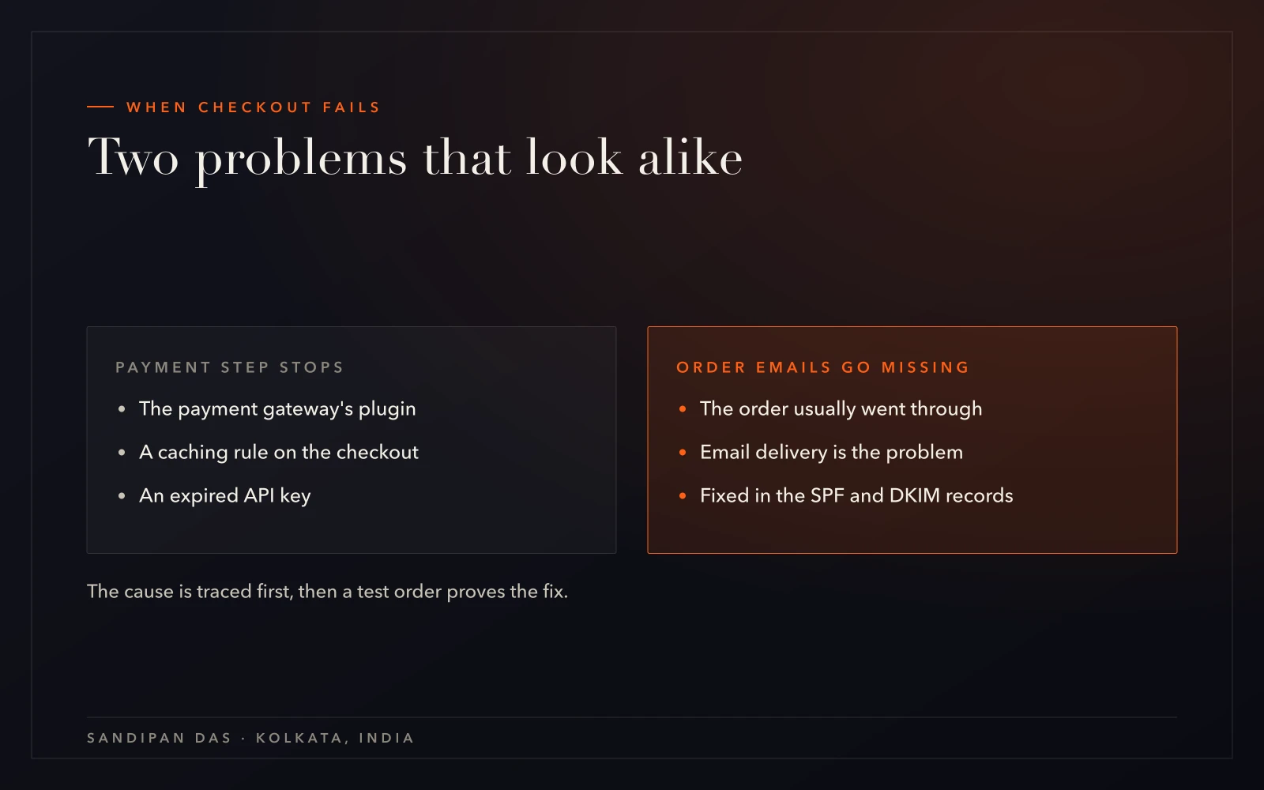The width and height of the screenshot is (1264, 790).
Task: Click the orange bullet beside 'The order usually went through'
Action: click(683, 409)
